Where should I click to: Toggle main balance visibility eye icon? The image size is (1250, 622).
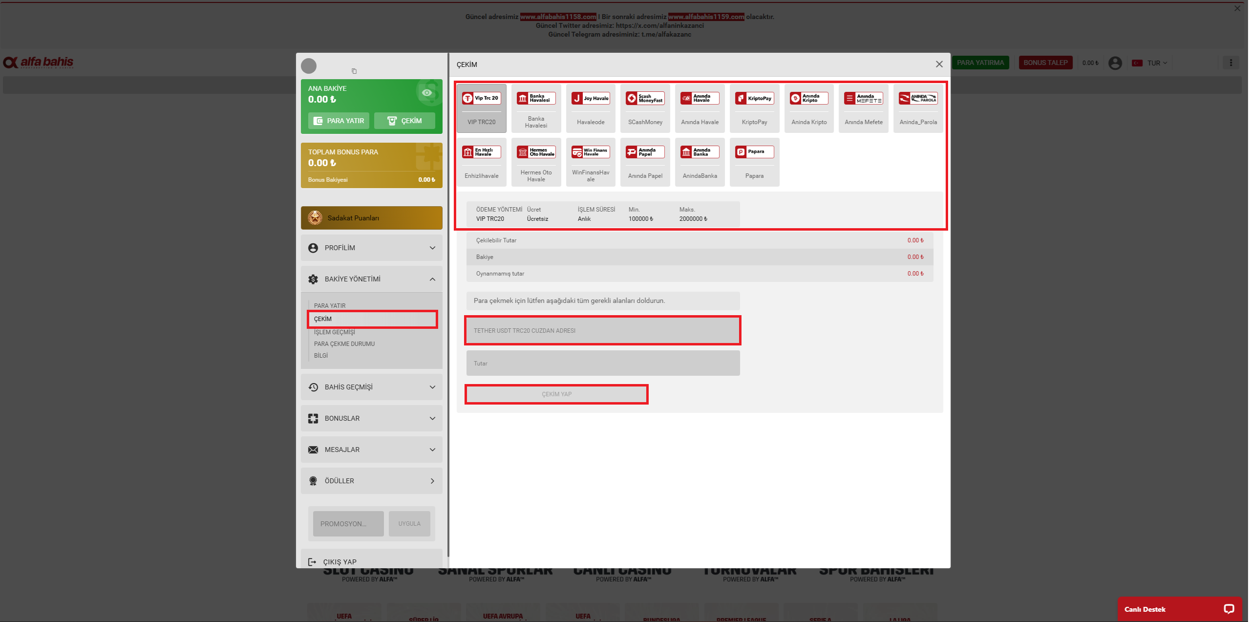pos(427,93)
